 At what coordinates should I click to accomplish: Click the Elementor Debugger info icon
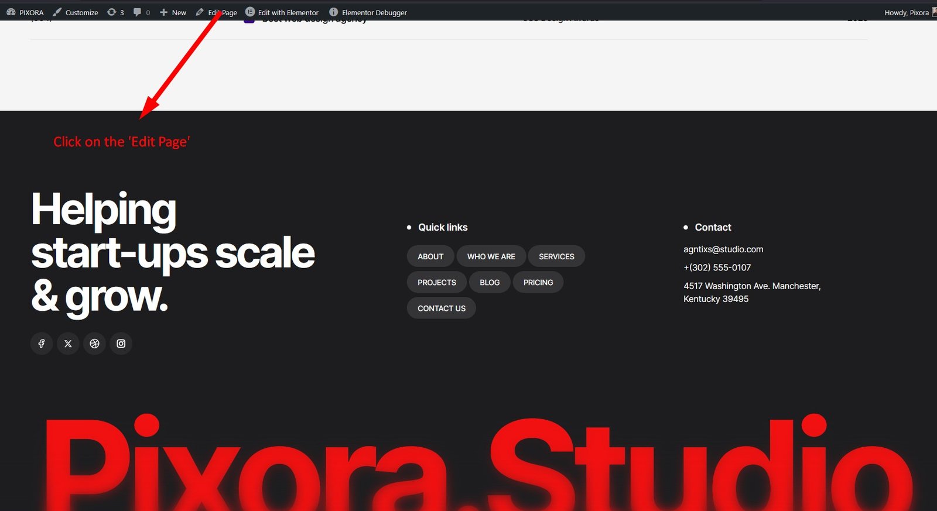333,12
